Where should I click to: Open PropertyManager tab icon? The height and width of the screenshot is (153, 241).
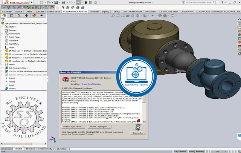point(11,15)
